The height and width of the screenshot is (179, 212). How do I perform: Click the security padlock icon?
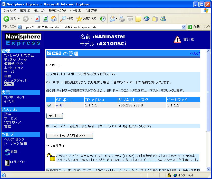click(50, 157)
